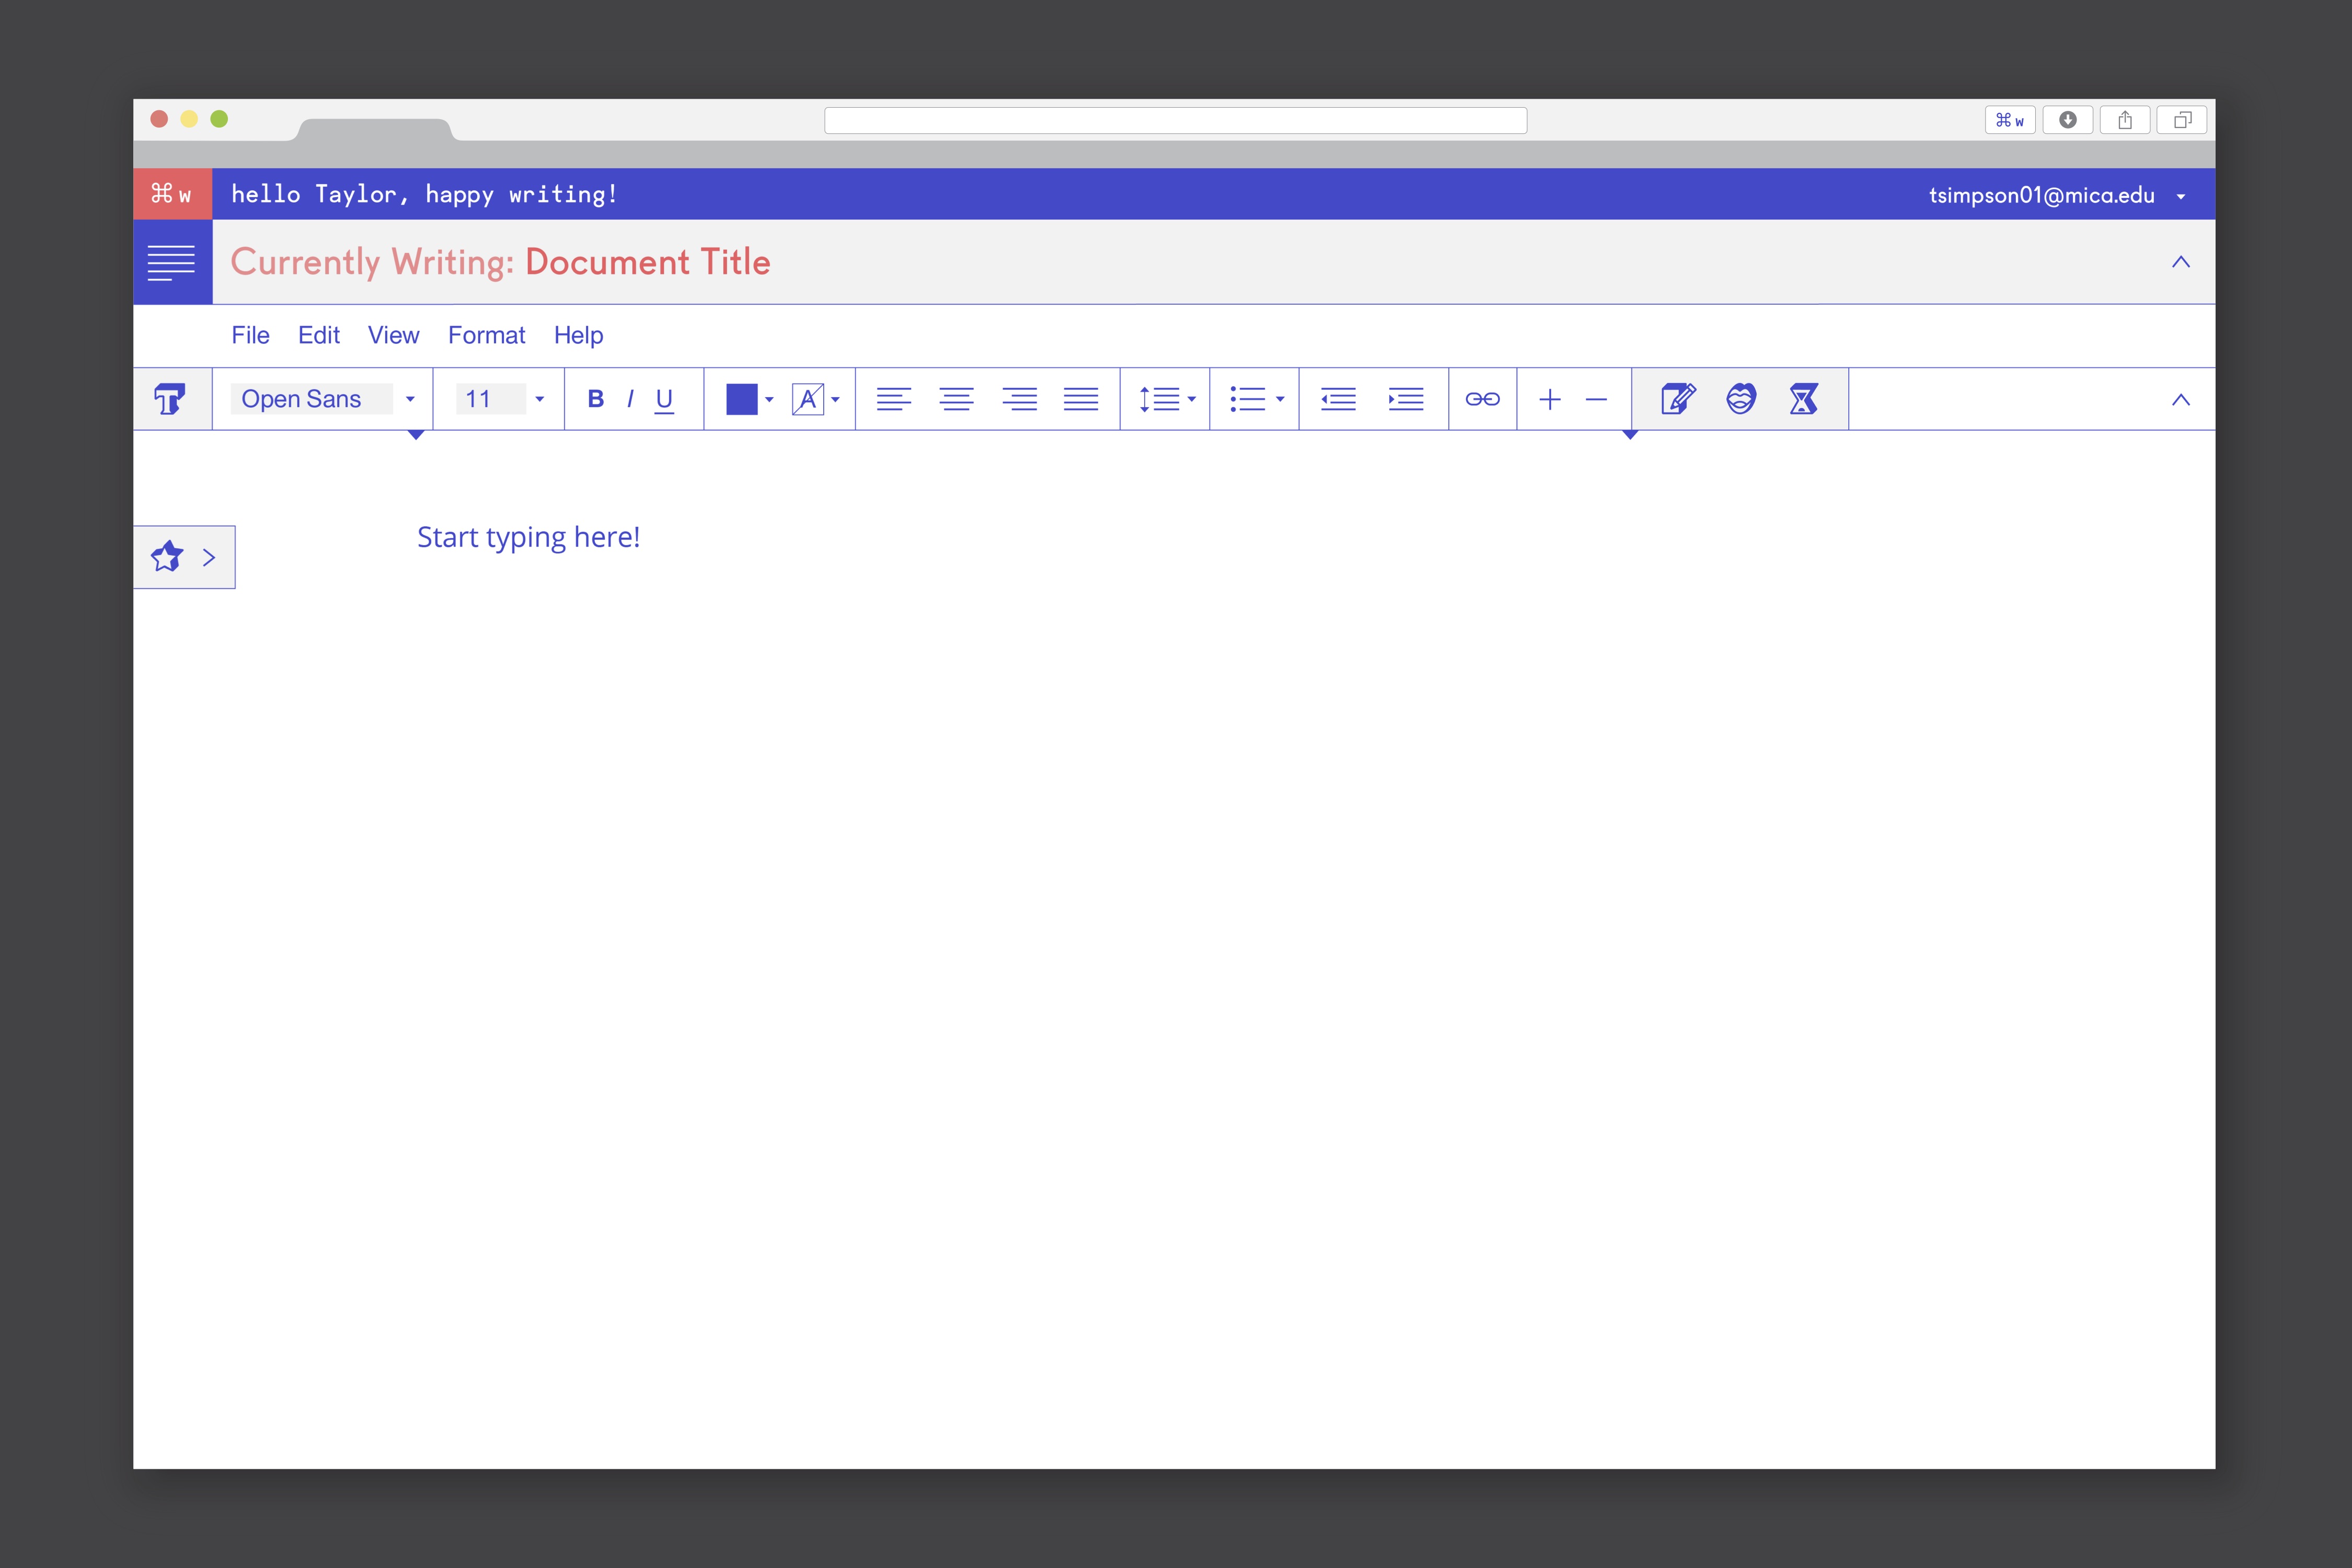Open the Format menu

(x=486, y=335)
